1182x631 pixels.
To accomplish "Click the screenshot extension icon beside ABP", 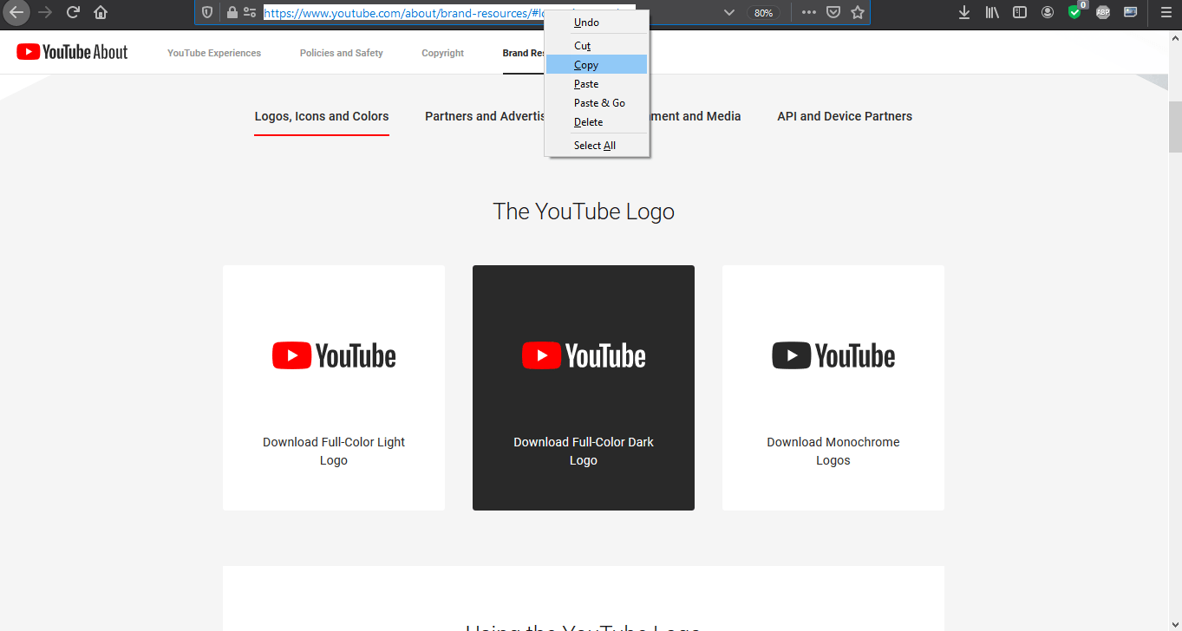I will point(1130,12).
